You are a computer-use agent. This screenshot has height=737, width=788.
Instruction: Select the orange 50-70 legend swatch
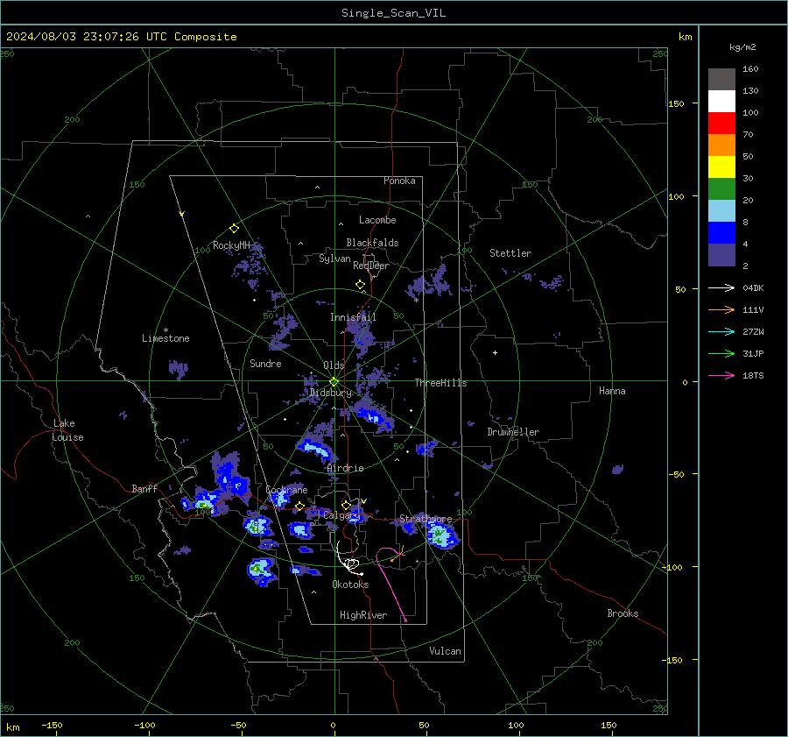721,145
